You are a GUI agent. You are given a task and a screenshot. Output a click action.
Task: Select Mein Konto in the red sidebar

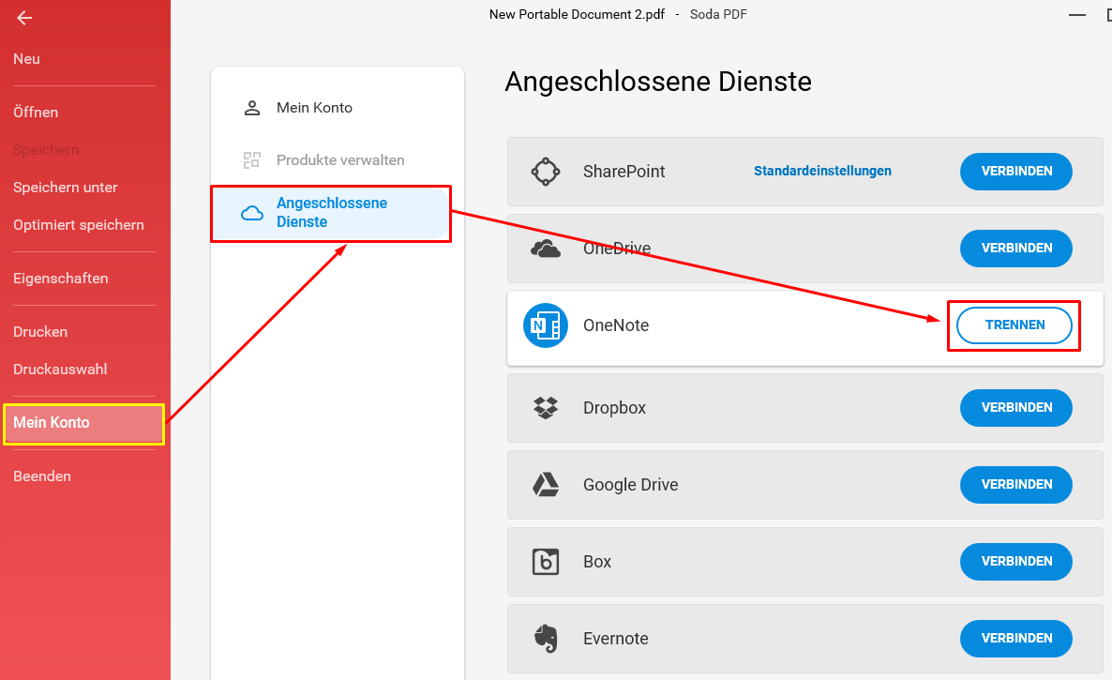click(84, 424)
